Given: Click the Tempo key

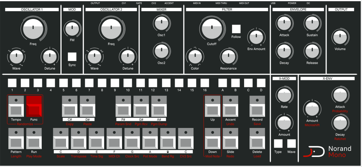Looking at the screenshot, I should (16, 106).
